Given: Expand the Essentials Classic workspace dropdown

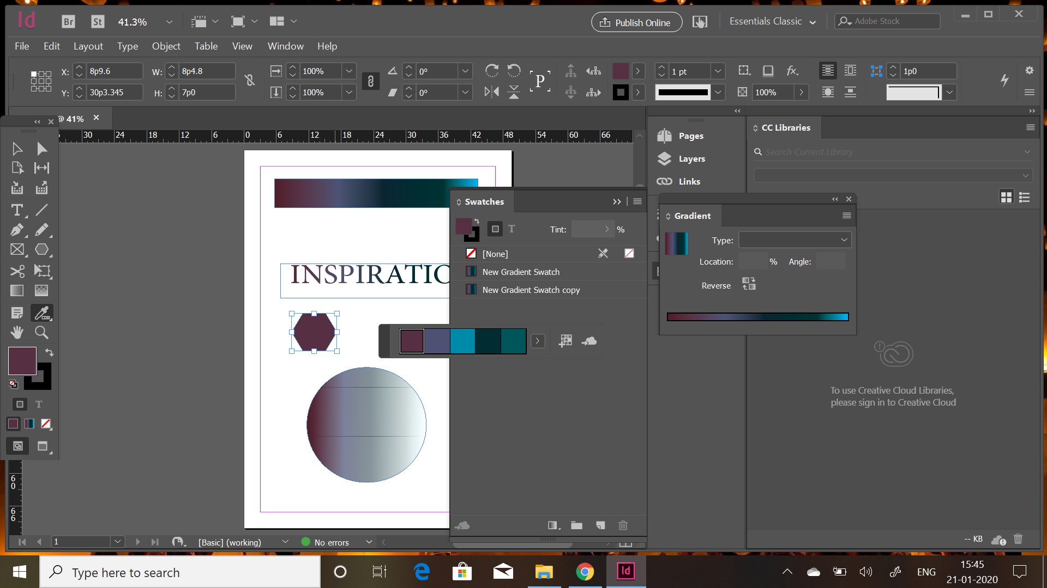Looking at the screenshot, I should pyautogui.click(x=813, y=22).
